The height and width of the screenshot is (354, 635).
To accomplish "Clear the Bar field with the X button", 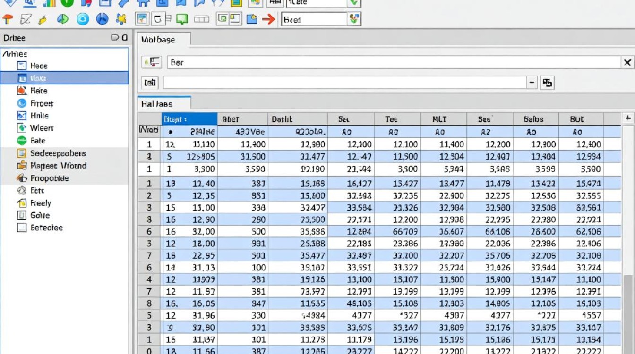I will [x=627, y=62].
